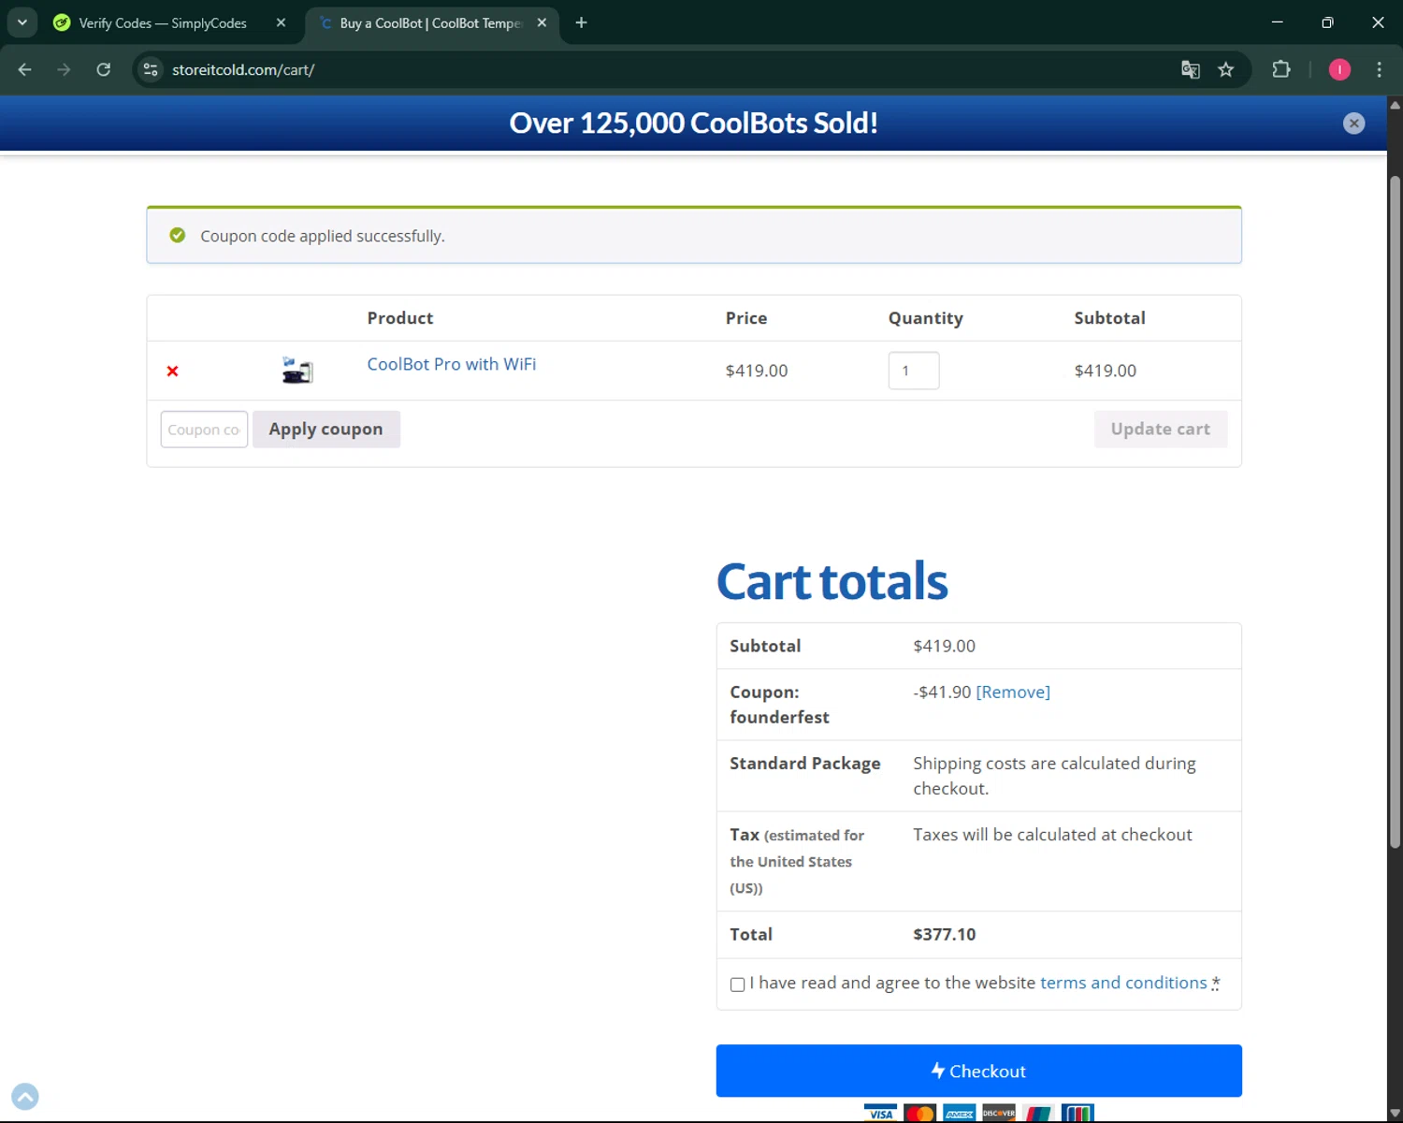Open the Chrome three-dot menu
This screenshot has height=1123, width=1403.
[x=1379, y=69]
